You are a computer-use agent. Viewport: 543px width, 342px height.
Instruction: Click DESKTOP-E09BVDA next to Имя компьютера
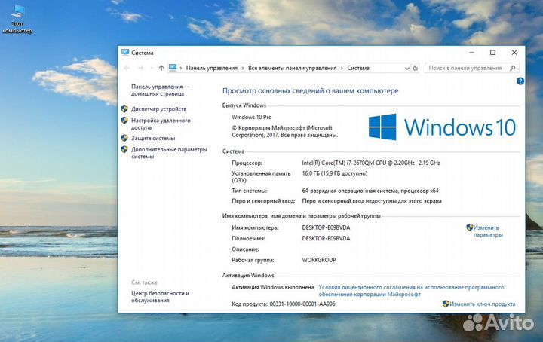[326, 227]
